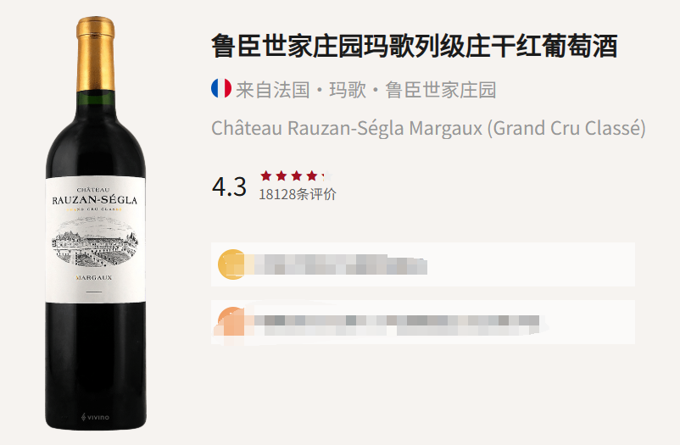Click the third red rating star
680x445 pixels.
coord(297,175)
